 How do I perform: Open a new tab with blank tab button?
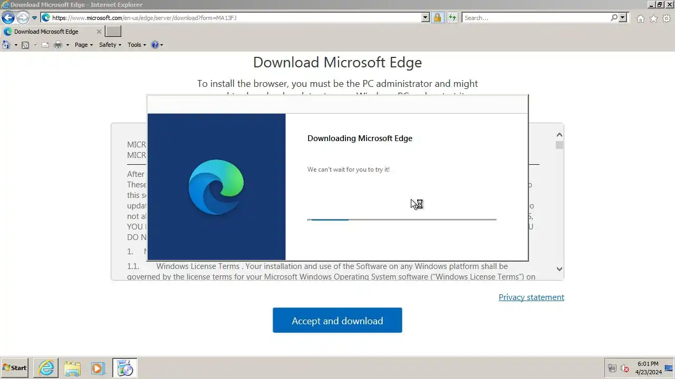[113, 32]
